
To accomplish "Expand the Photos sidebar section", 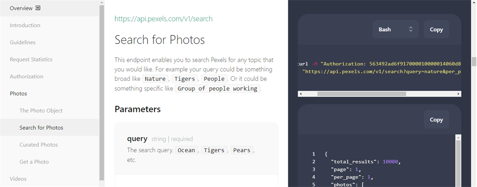I will pyautogui.click(x=19, y=93).
